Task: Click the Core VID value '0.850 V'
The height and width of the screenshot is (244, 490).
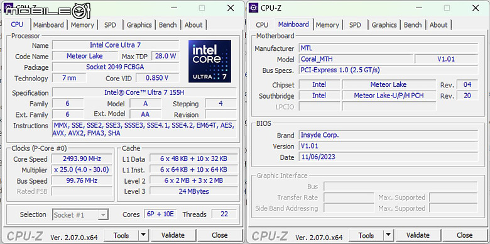Action: [x=158, y=78]
